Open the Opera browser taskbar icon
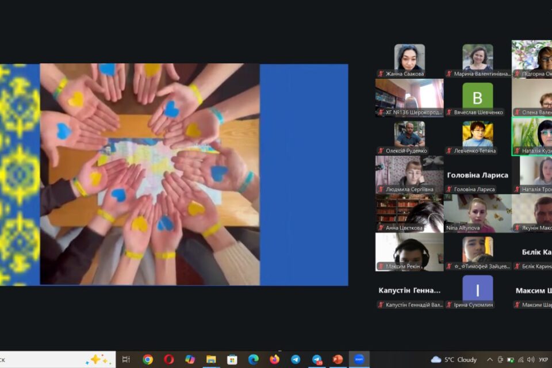Viewport: 552px width, 368px height. pyautogui.click(x=168, y=359)
